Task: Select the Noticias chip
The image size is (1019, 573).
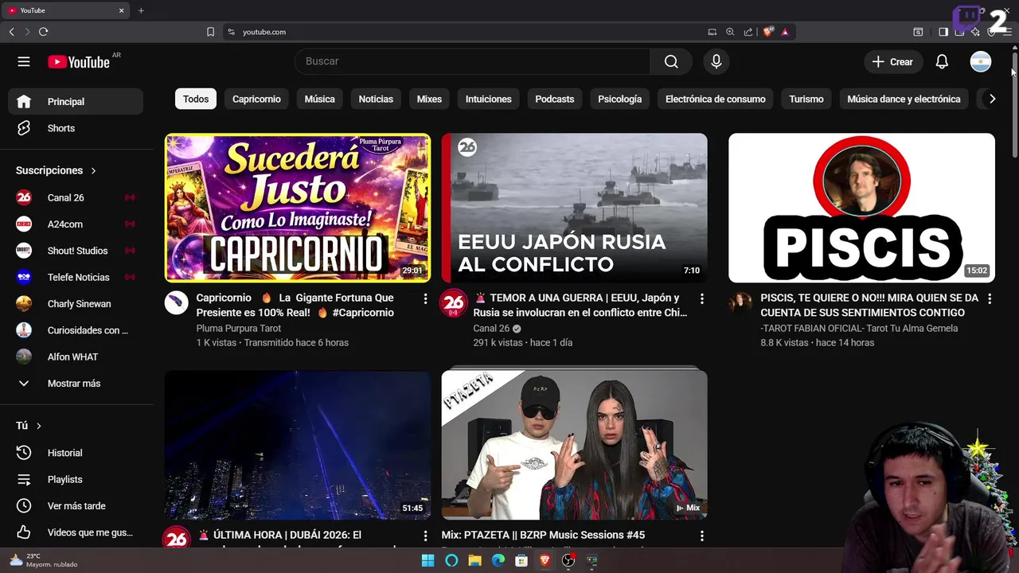Action: (x=376, y=99)
